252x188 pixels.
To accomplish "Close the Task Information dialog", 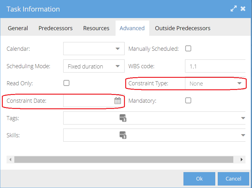I will coord(243,9).
